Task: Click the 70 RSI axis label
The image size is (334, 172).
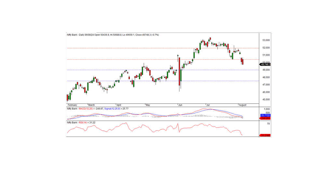Action: pyautogui.click(x=268, y=124)
